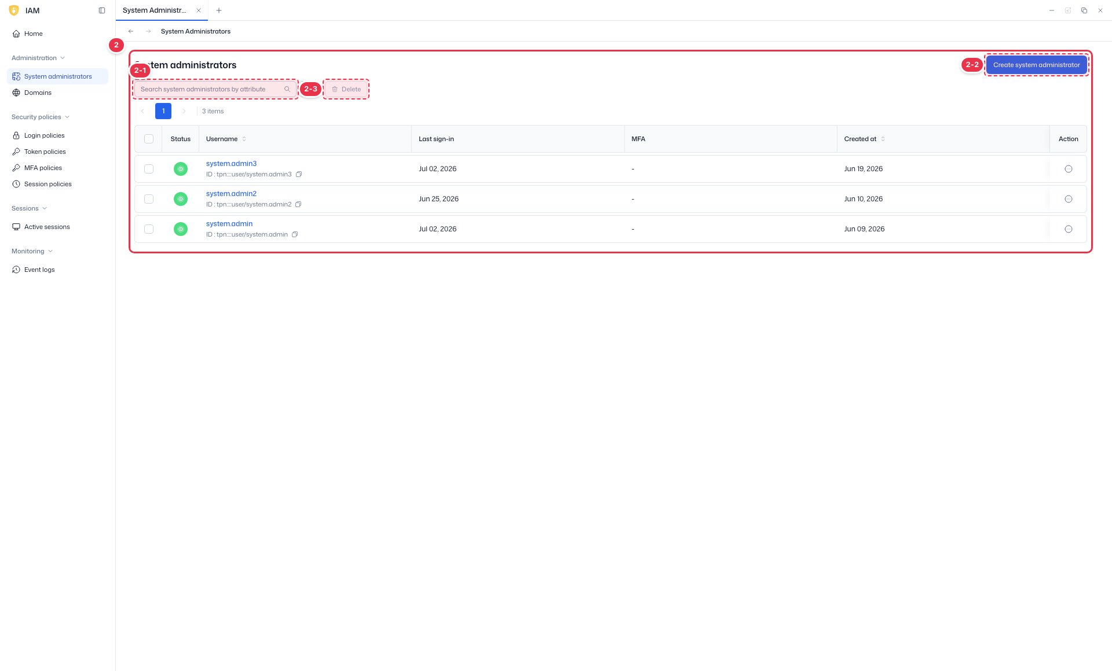Click the next page arrow

[x=184, y=111]
